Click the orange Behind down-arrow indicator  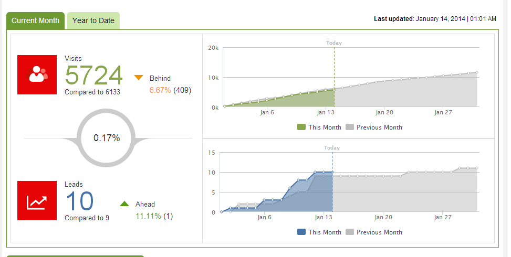[139, 78]
